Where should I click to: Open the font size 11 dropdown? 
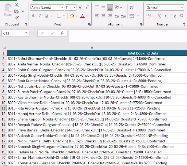(x=74, y=8)
